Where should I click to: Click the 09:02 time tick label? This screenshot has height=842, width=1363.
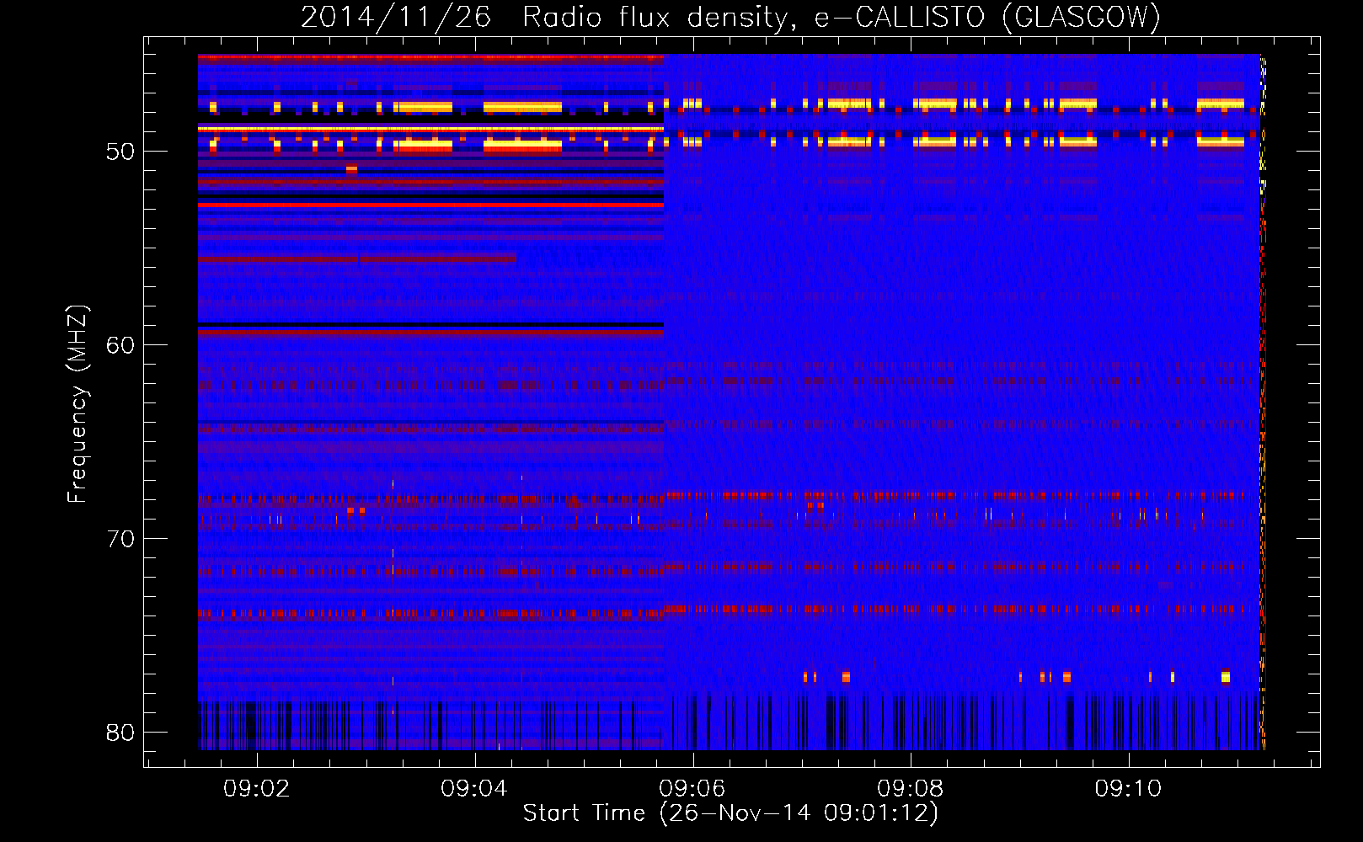(256, 788)
